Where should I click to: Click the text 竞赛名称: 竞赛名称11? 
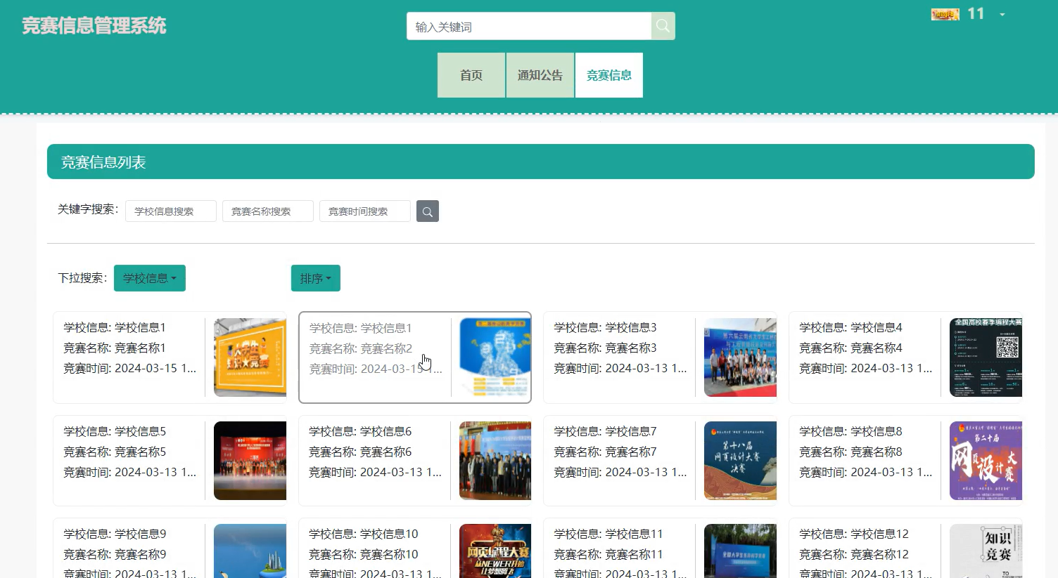(608, 554)
